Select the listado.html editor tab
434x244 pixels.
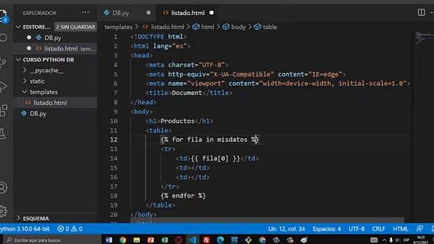[x=188, y=13]
